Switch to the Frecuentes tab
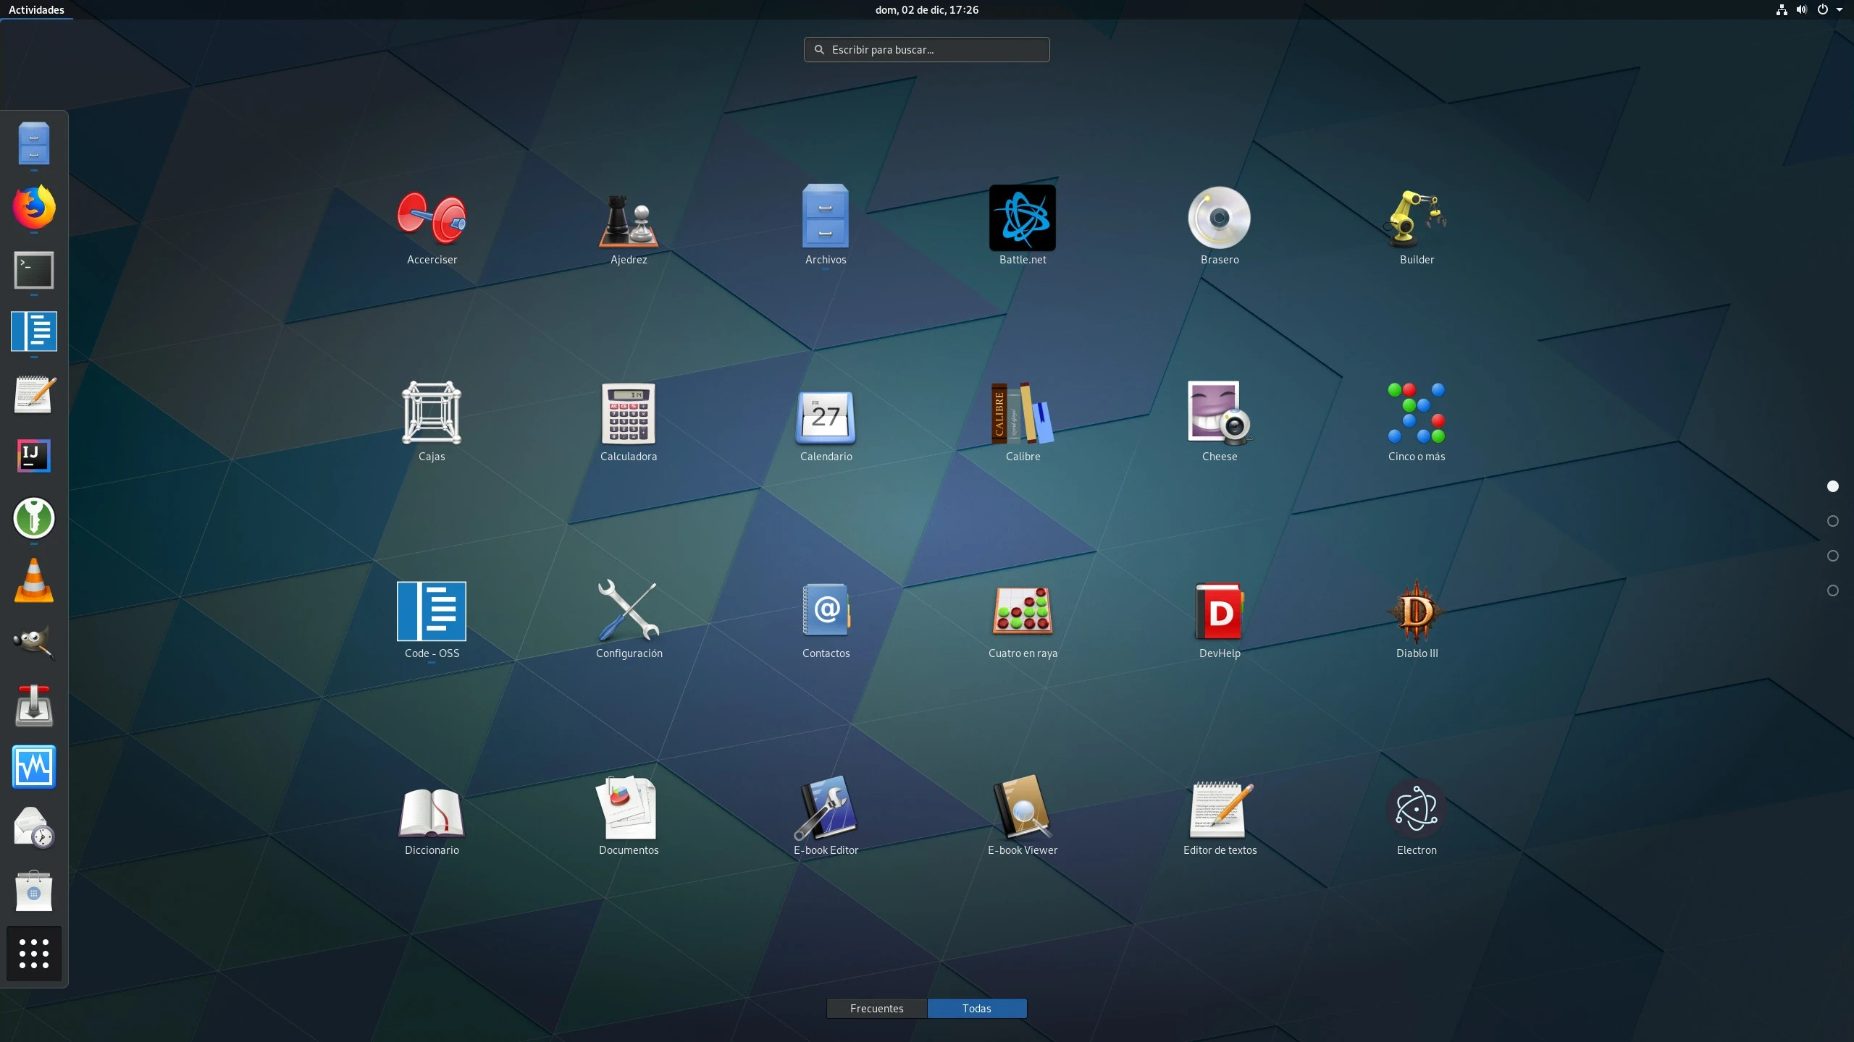Image resolution: width=1854 pixels, height=1042 pixels. coord(876,1008)
